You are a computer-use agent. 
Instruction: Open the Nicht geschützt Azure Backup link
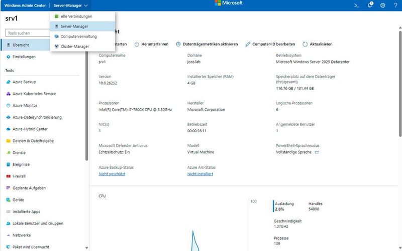click(112, 174)
